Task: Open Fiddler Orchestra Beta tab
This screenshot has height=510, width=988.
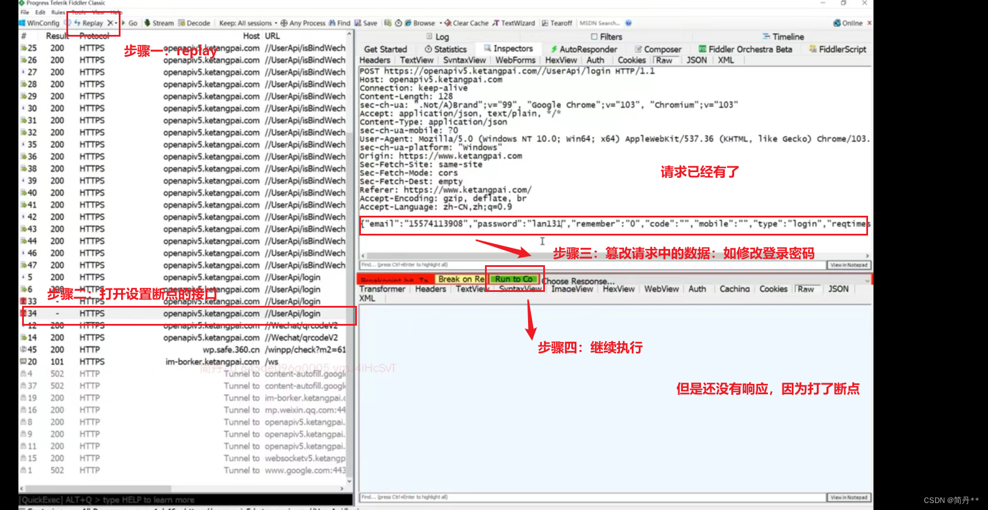Action: 745,49
